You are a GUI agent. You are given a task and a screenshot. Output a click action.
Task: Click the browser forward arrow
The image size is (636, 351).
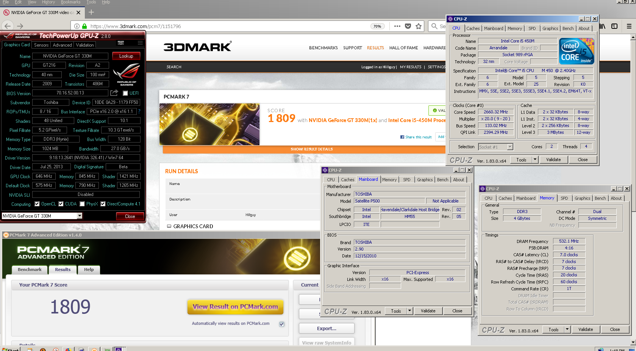click(20, 26)
